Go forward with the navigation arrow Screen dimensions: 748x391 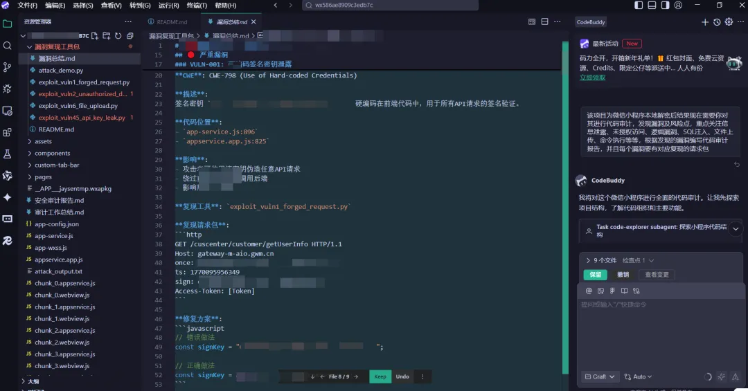tap(290, 6)
